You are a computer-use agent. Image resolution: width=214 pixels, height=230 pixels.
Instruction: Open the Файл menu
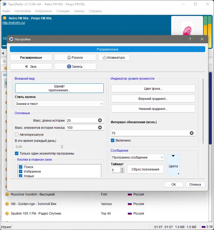click(6, 11)
